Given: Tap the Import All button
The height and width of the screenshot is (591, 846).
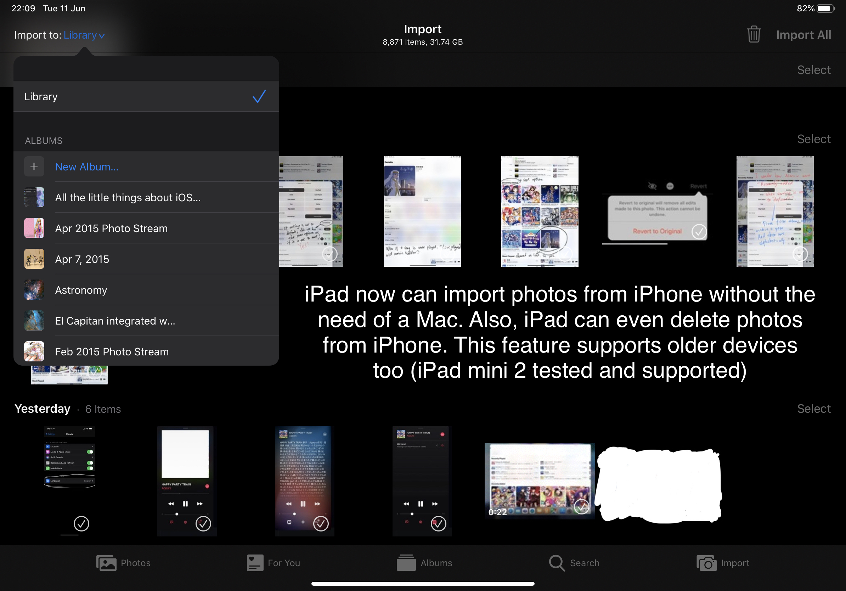Looking at the screenshot, I should (x=803, y=35).
